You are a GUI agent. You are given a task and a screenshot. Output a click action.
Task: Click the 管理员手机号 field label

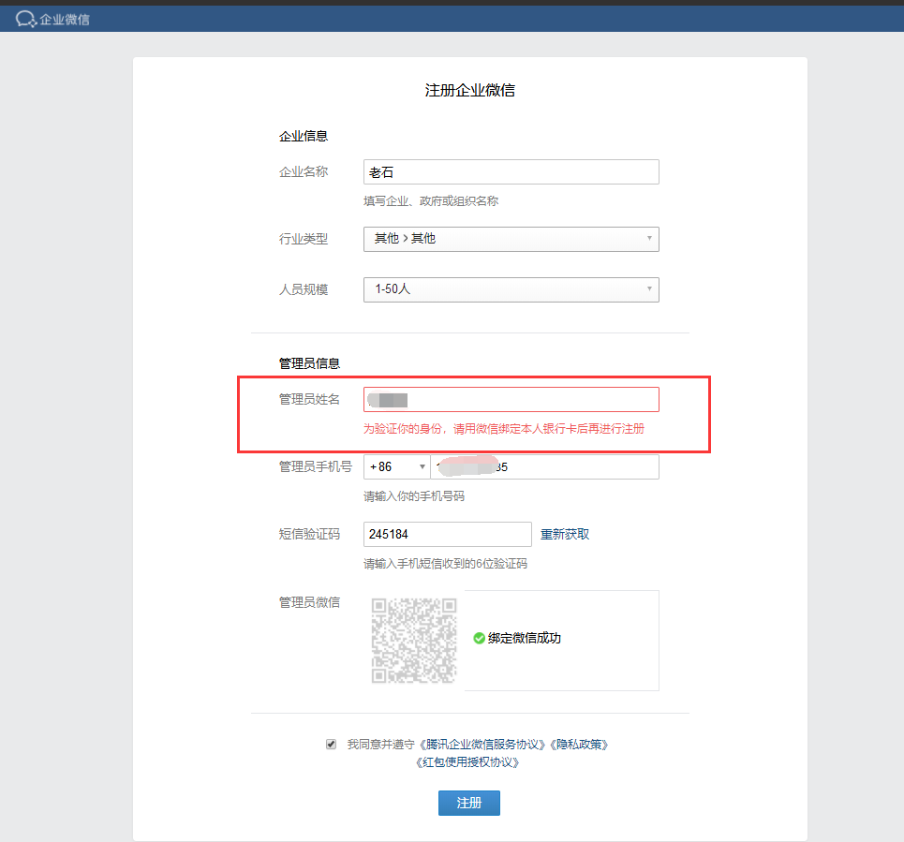(316, 466)
